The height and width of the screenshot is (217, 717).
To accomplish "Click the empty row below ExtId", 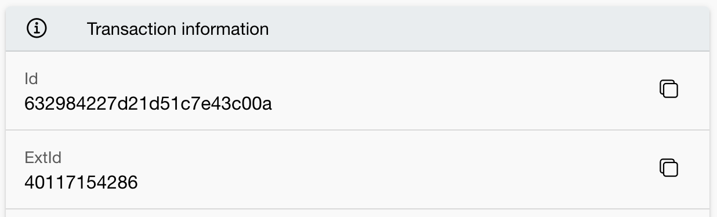I will [357, 213].
